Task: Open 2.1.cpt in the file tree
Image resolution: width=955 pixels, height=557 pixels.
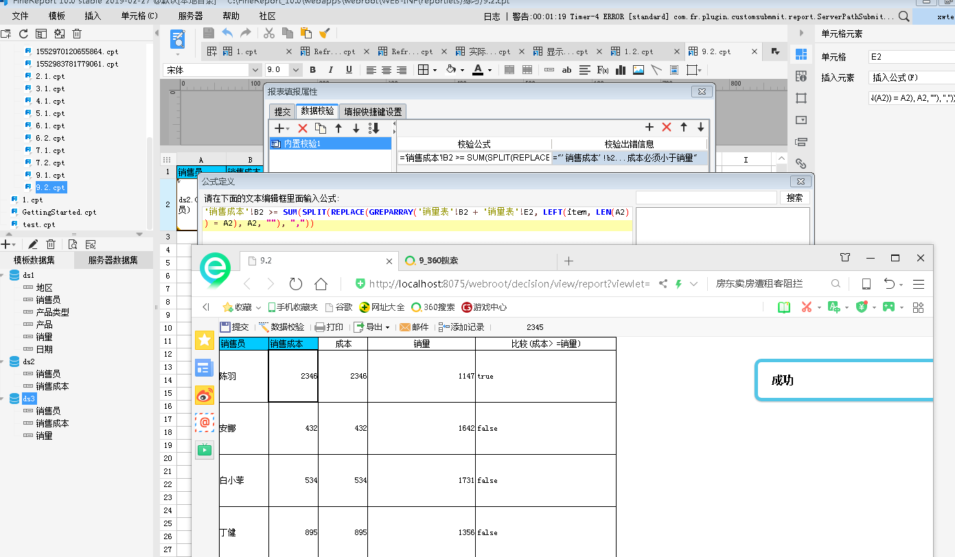Action: (x=50, y=76)
